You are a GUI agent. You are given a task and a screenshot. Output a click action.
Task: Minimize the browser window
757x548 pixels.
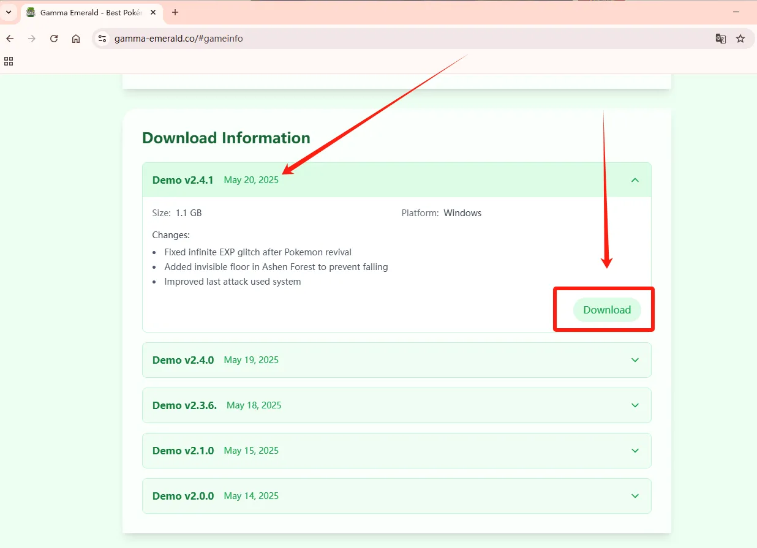[x=736, y=12]
